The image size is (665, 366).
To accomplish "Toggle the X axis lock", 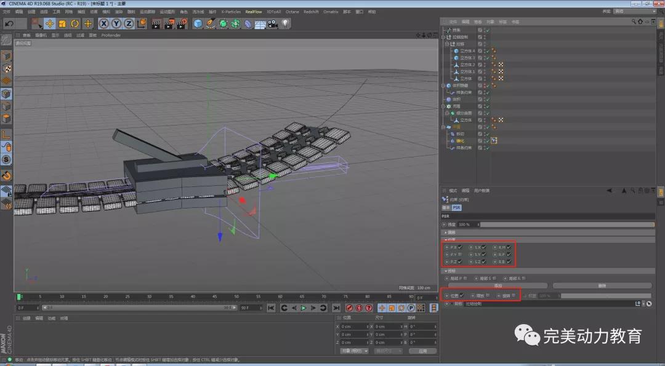I will coord(103,23).
